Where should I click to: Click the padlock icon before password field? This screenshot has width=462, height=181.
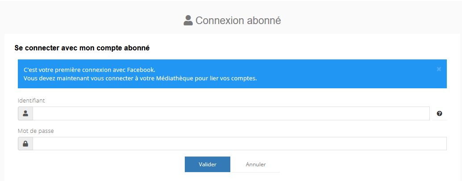coord(25,144)
